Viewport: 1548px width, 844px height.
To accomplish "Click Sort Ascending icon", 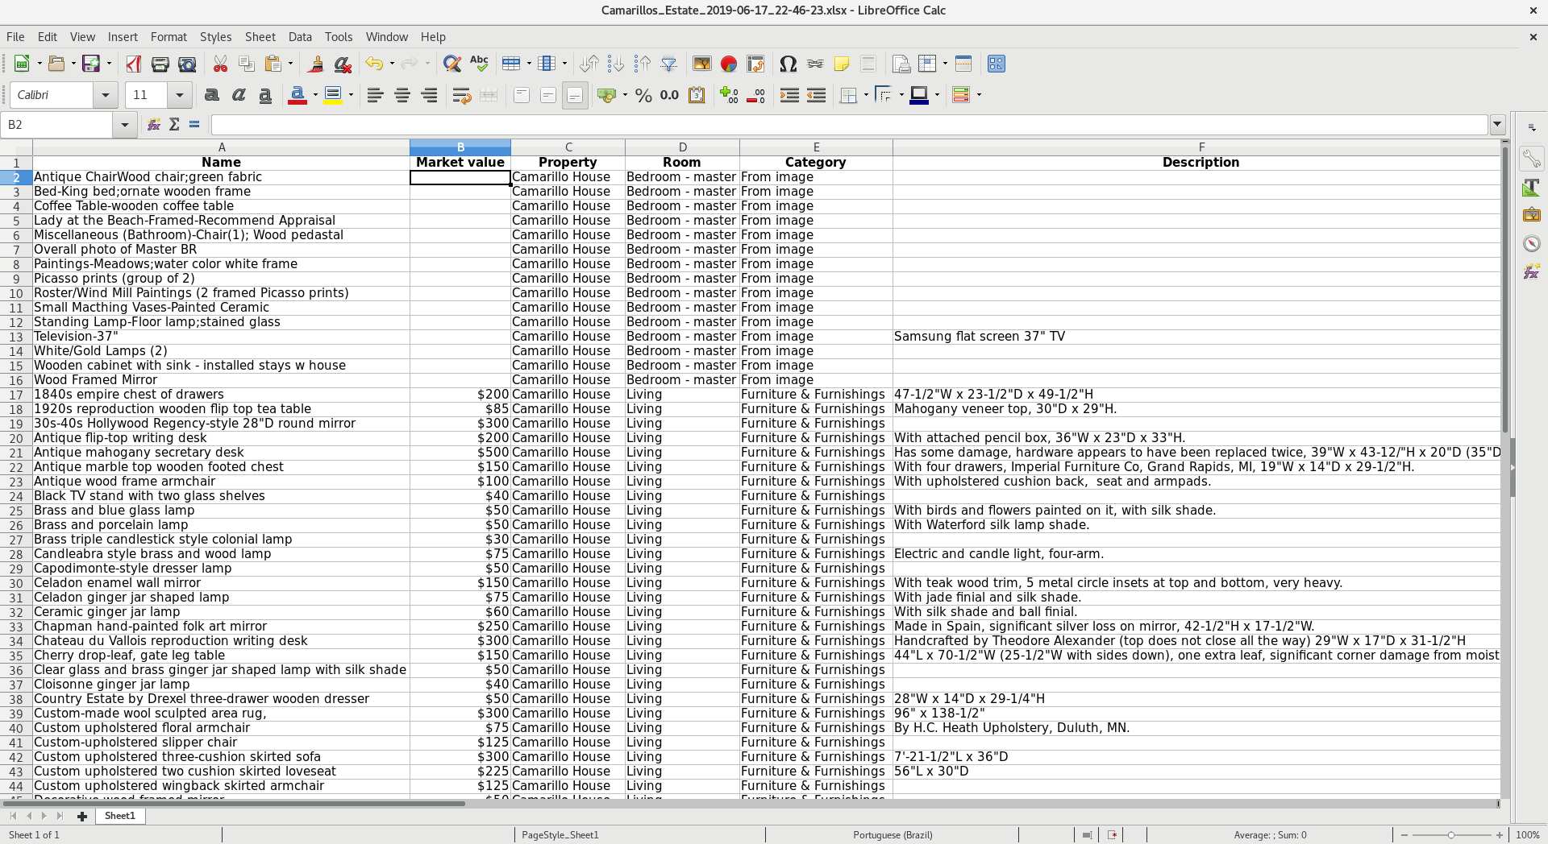I will click(616, 64).
